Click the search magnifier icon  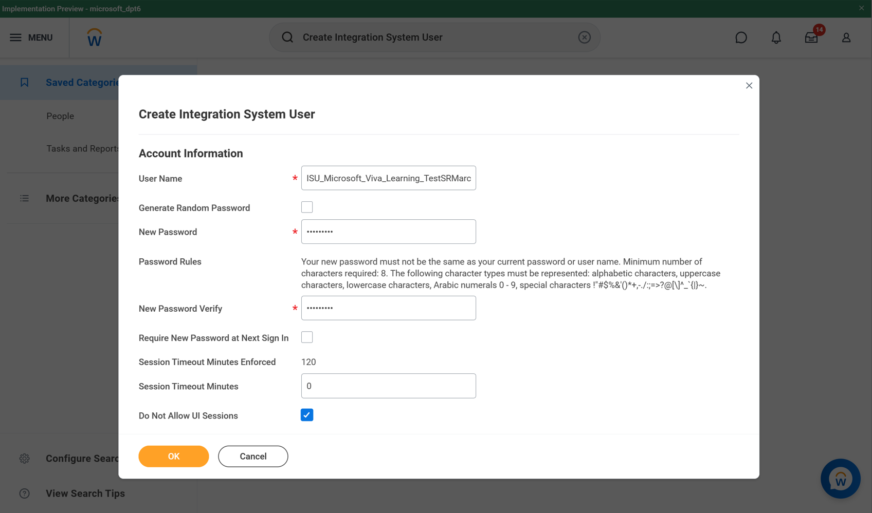pos(287,37)
